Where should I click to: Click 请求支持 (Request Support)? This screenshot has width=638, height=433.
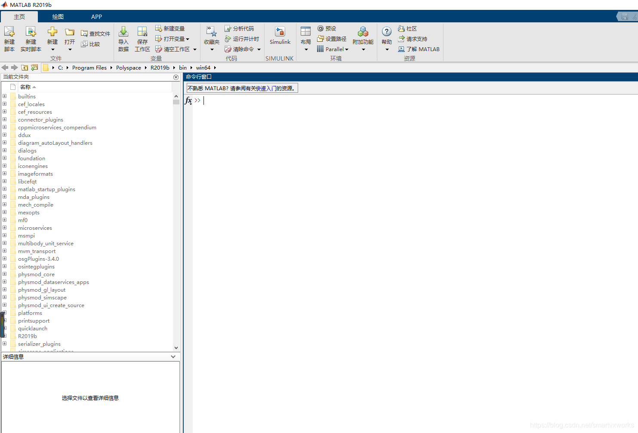(413, 39)
